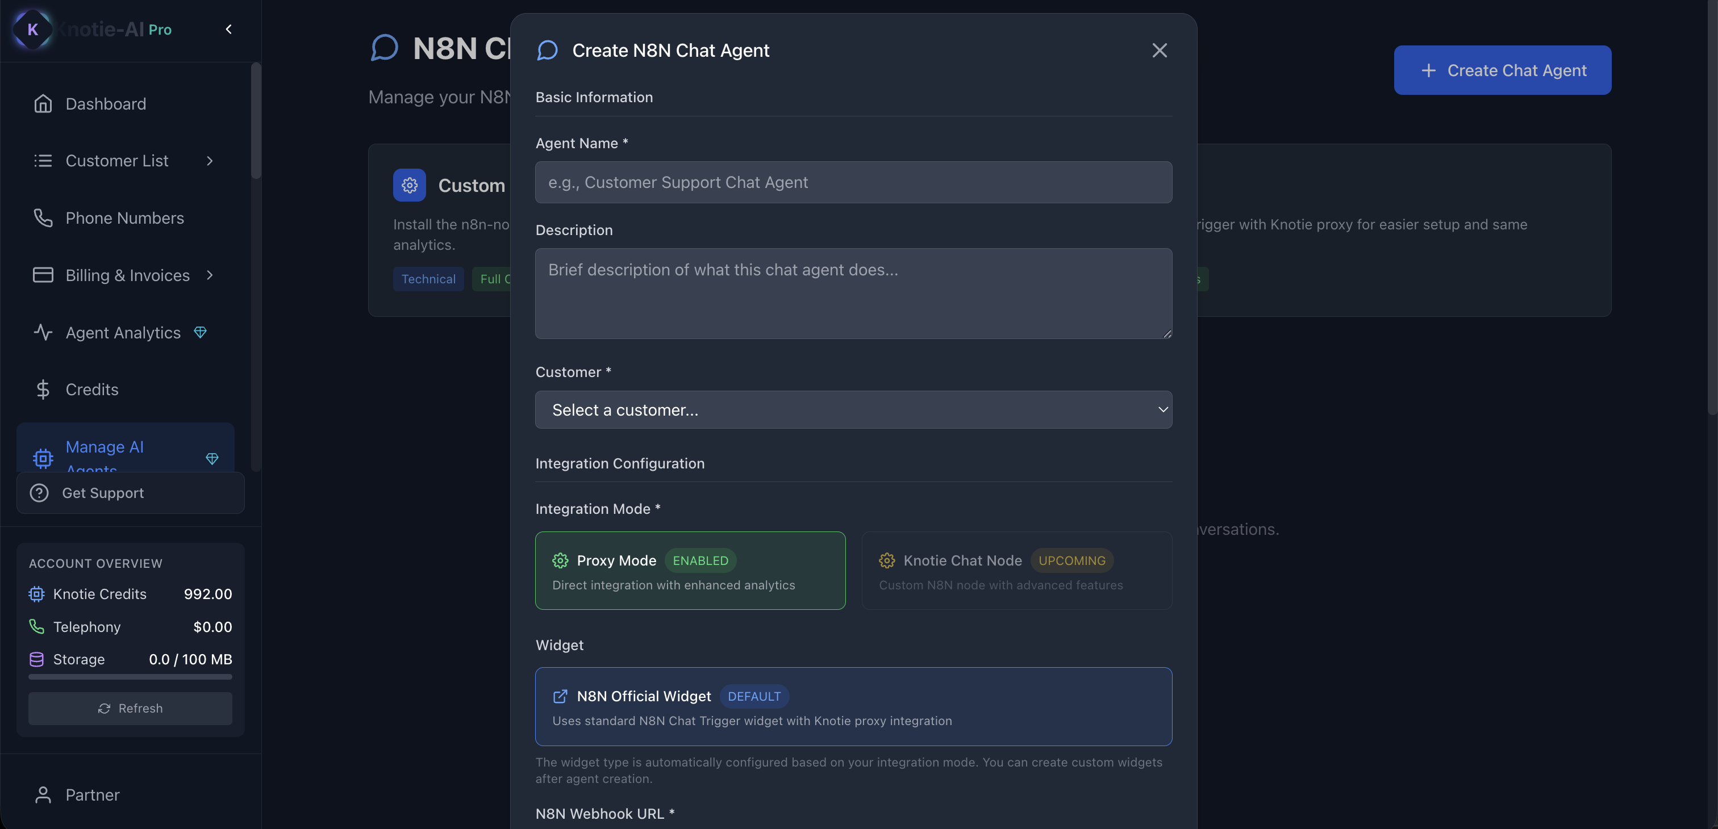
Task: Click the Partner user icon
Action: (x=43, y=795)
